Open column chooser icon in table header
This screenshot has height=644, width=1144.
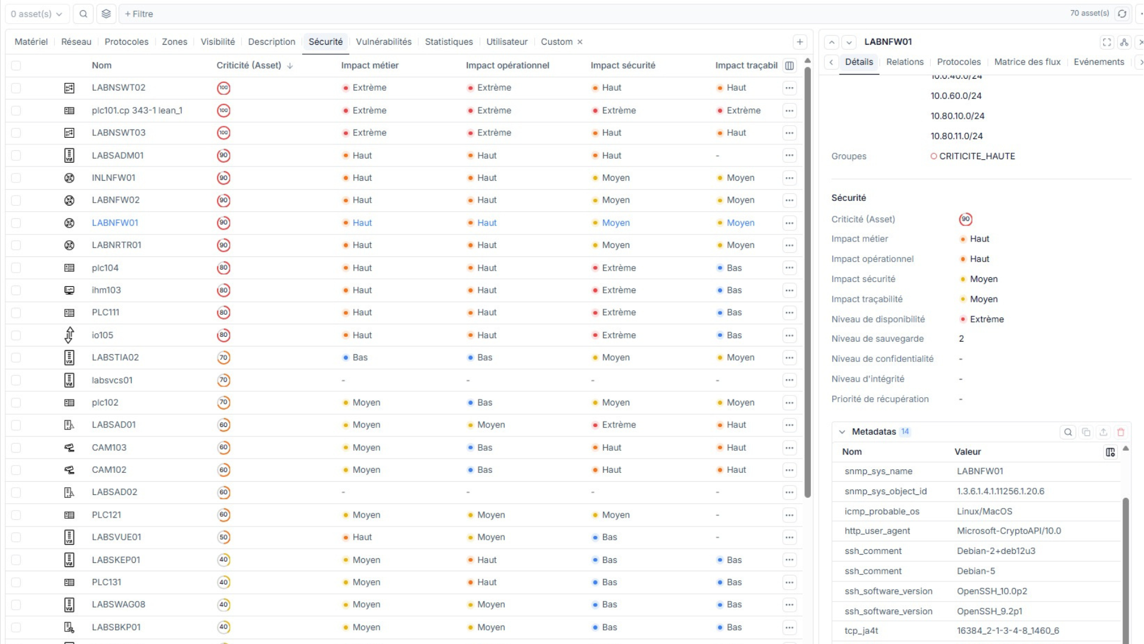[789, 66]
